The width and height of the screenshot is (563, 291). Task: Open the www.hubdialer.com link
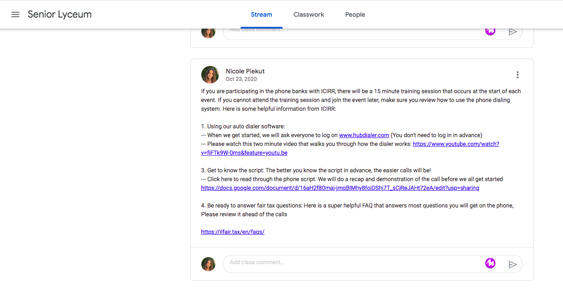[364, 135]
